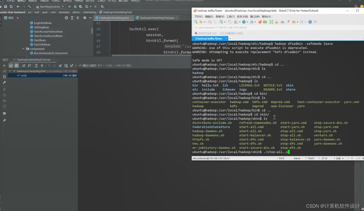Toggle Sort by Duration in test runner

tap(29, 65)
